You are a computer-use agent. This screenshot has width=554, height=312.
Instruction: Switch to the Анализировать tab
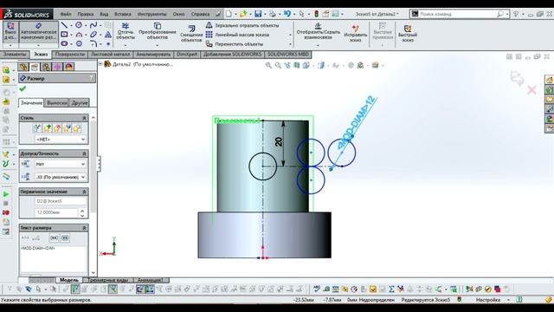pyautogui.click(x=154, y=55)
